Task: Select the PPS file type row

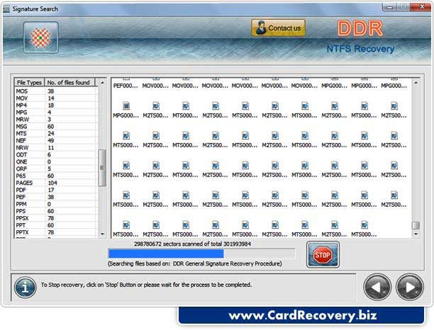Action: click(x=56, y=211)
